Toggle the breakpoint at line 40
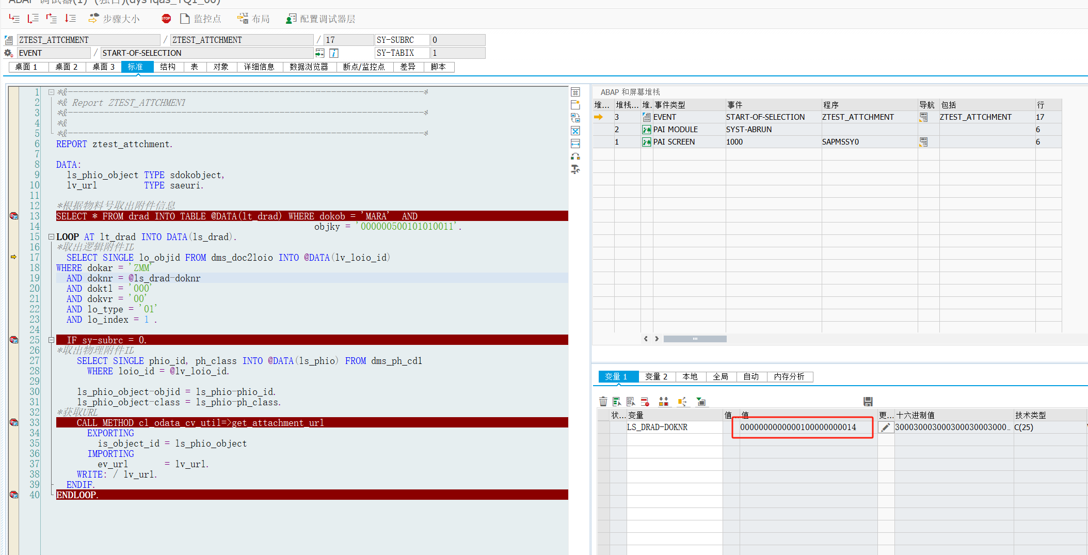The width and height of the screenshot is (1088, 555). (14, 495)
